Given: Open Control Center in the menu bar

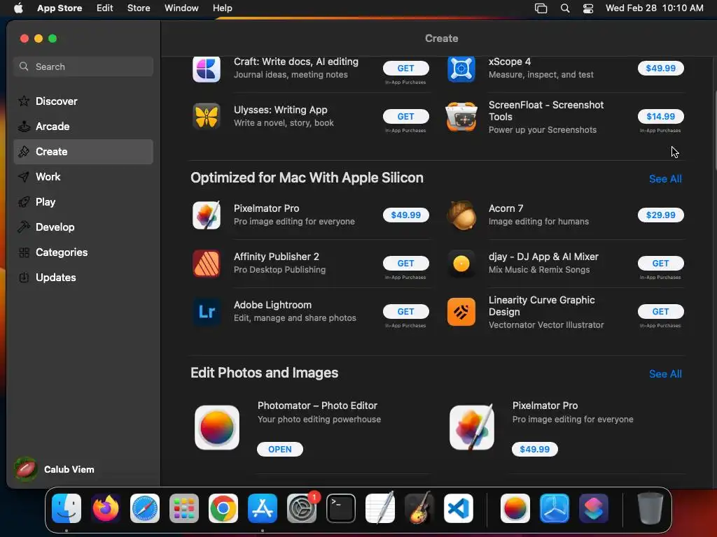Looking at the screenshot, I should tap(588, 8).
